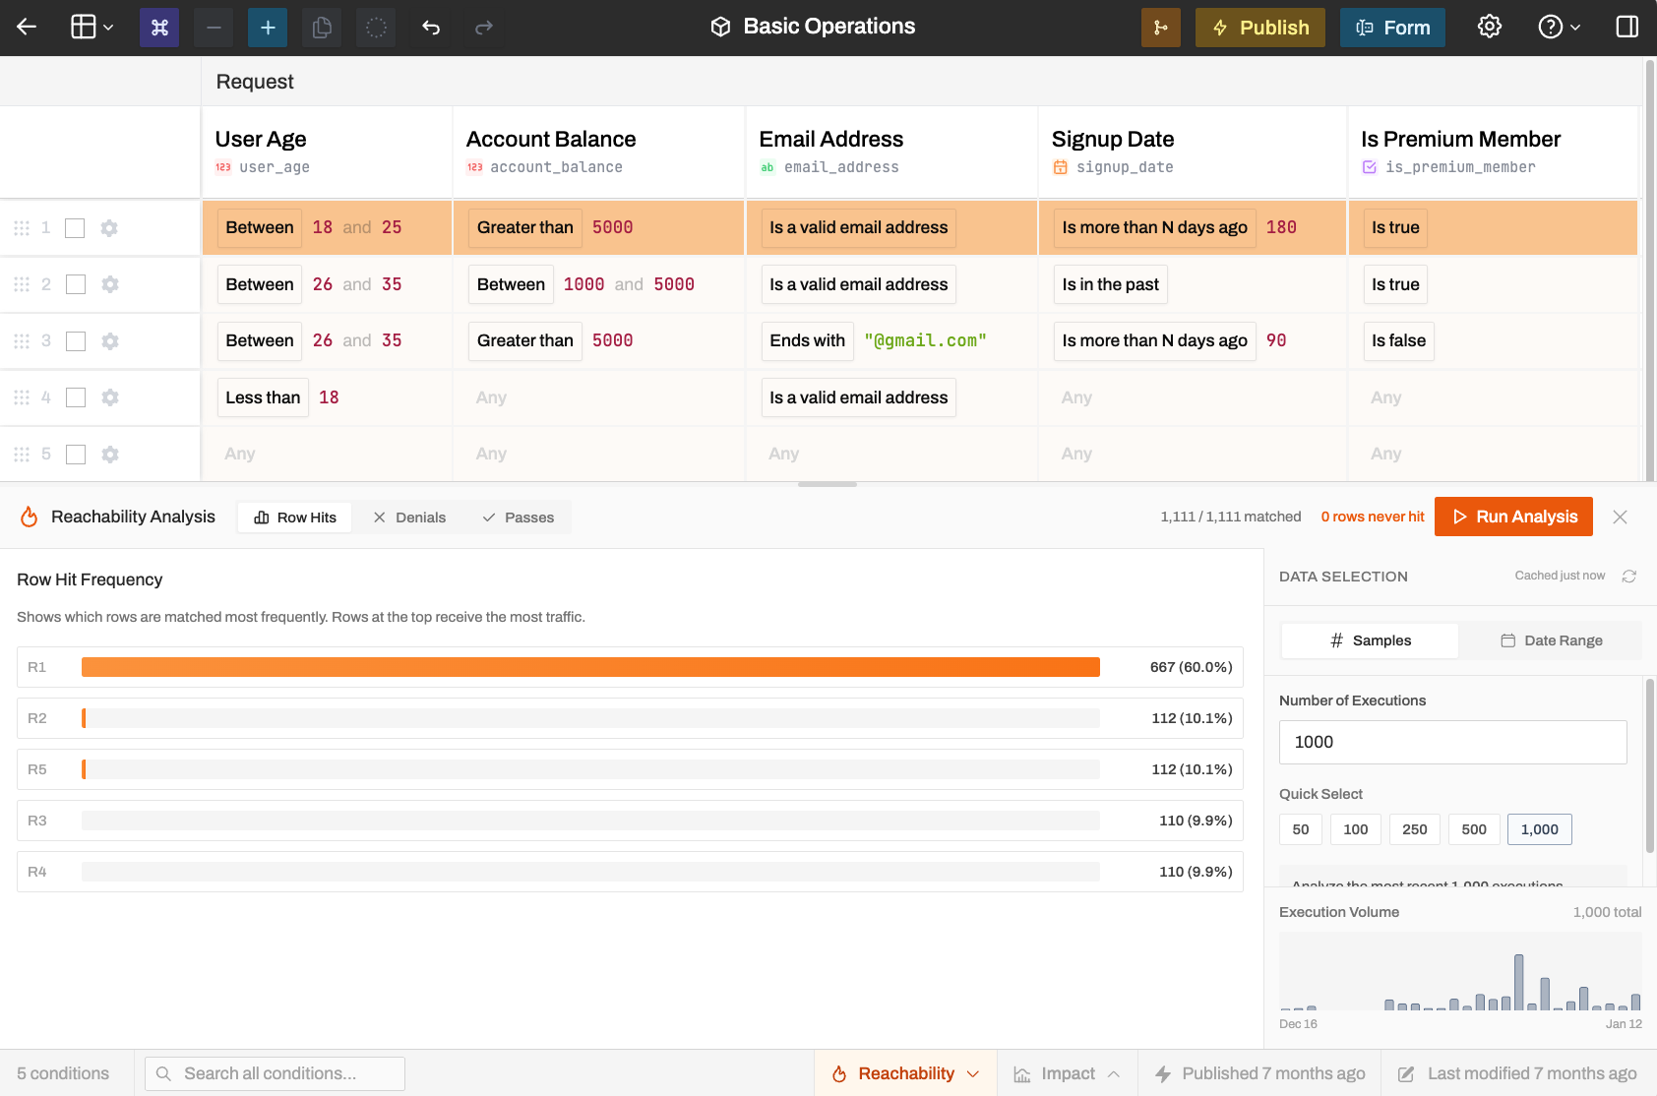Refresh cached data selection
The image size is (1657, 1096).
click(x=1629, y=577)
